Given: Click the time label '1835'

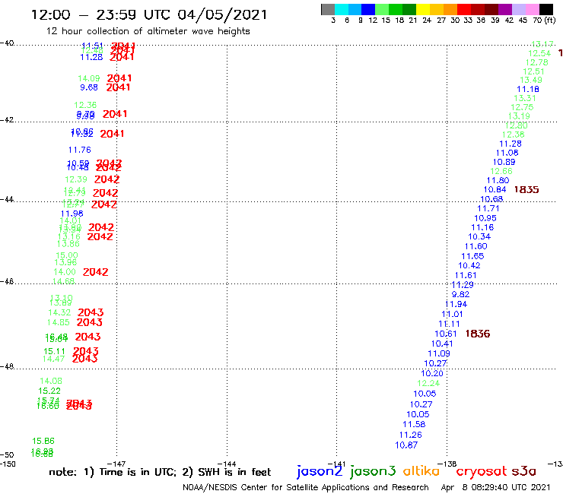Looking at the screenshot, I should 526,189.
